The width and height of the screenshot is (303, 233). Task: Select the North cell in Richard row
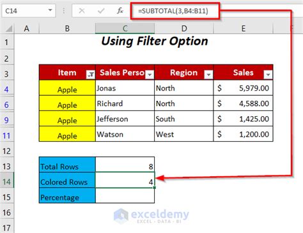183,103
